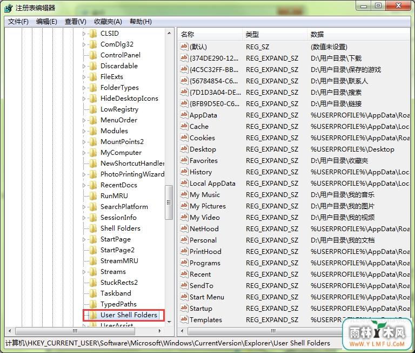
Task: Open the 查看(V) menu
Action: click(x=76, y=22)
